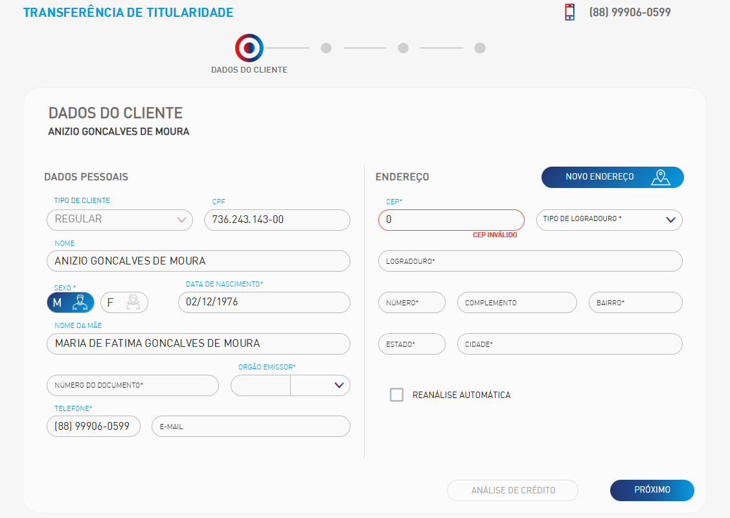Click the Transferência de Titularidade heading
730x518 pixels.
pos(128,12)
